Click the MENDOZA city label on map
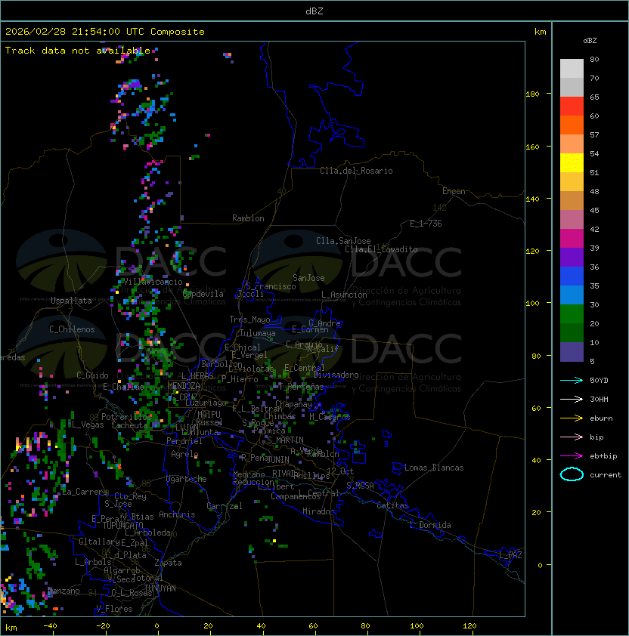 pyautogui.click(x=184, y=386)
